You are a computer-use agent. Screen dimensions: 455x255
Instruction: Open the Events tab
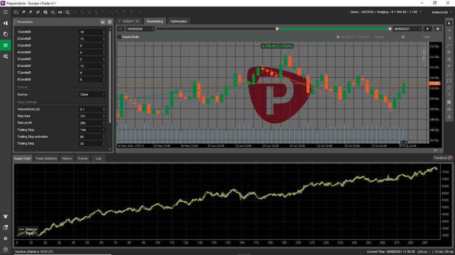coord(83,158)
